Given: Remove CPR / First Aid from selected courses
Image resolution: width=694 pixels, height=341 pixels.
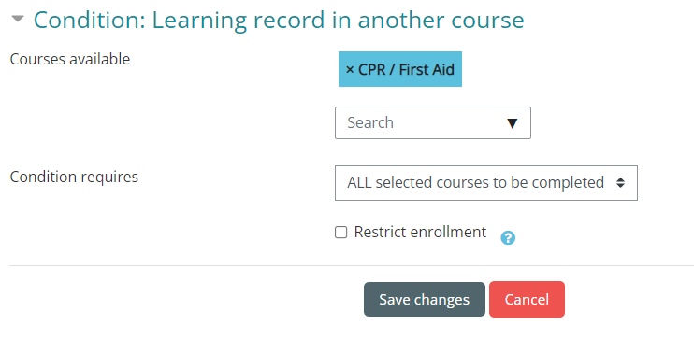Looking at the screenshot, I should click(350, 69).
